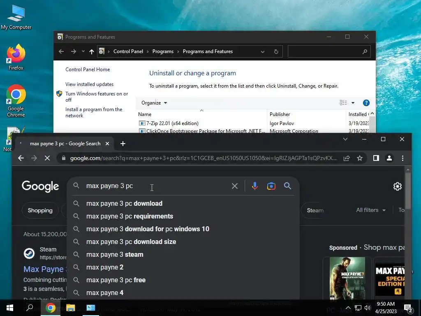
Task: Open View installed updates link
Action: tap(89, 84)
